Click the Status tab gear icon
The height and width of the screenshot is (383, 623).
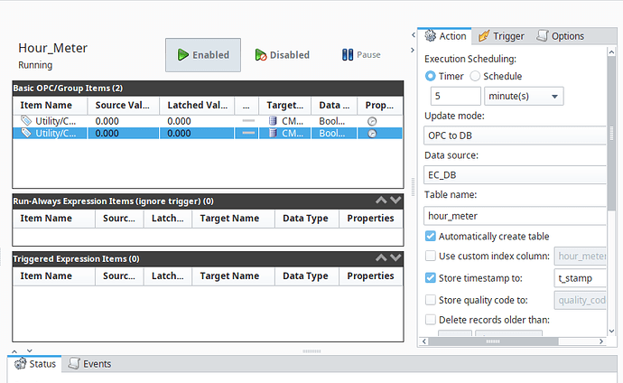[x=21, y=363]
